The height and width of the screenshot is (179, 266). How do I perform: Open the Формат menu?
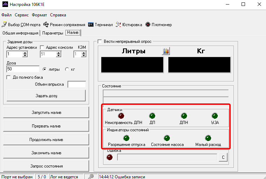(39, 15)
